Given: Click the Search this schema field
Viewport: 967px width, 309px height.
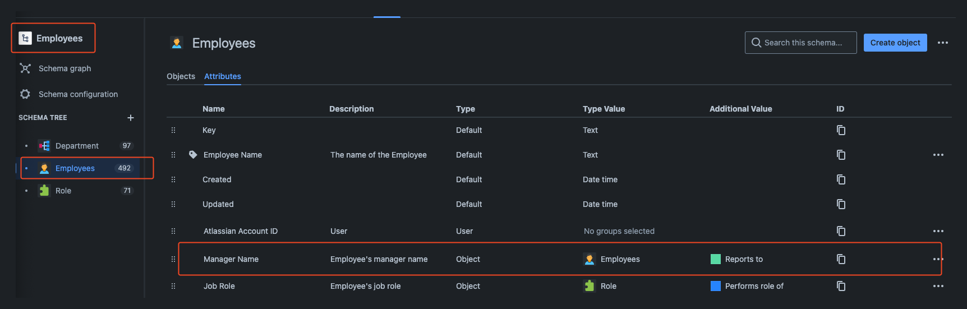Looking at the screenshot, I should (801, 43).
